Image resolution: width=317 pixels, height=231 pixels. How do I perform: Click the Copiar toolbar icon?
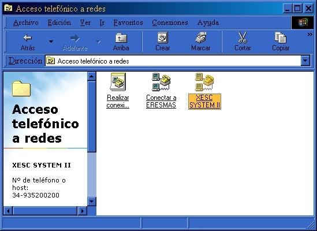[x=281, y=38]
